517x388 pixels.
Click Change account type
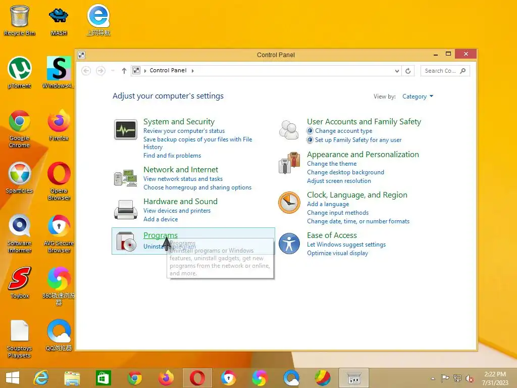point(343,131)
